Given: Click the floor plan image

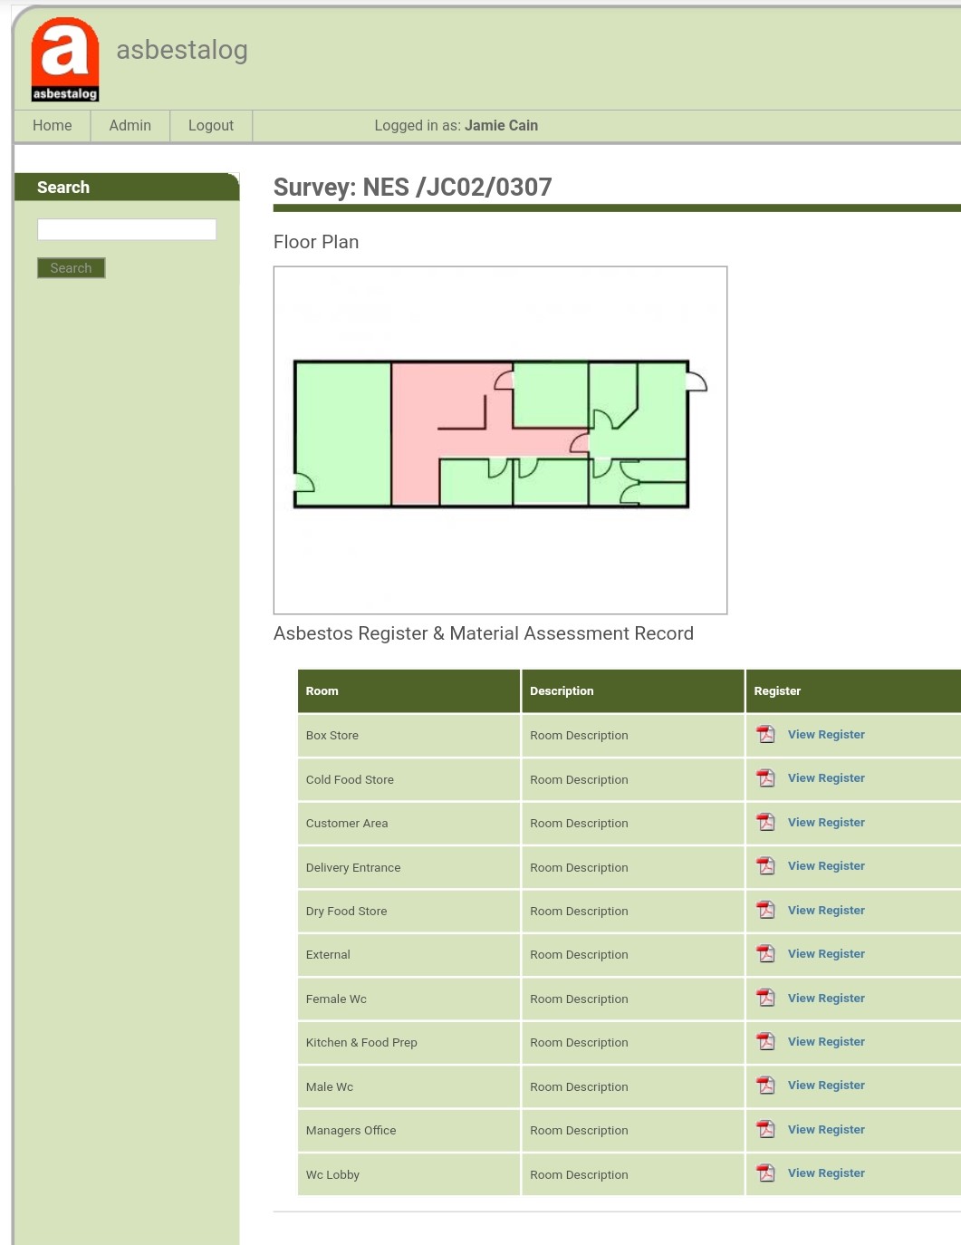Looking at the screenshot, I should (x=500, y=439).
